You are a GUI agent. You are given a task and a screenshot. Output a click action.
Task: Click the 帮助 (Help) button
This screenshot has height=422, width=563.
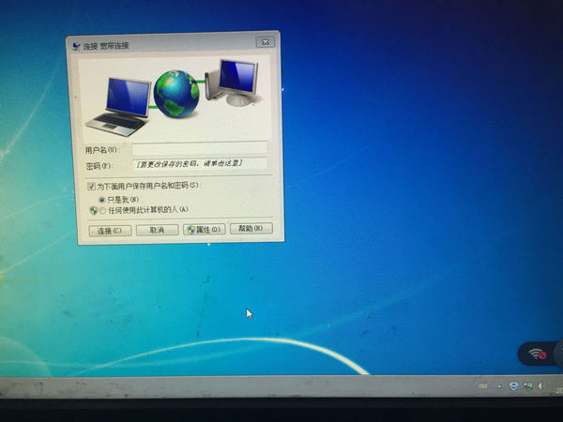pyautogui.click(x=251, y=228)
